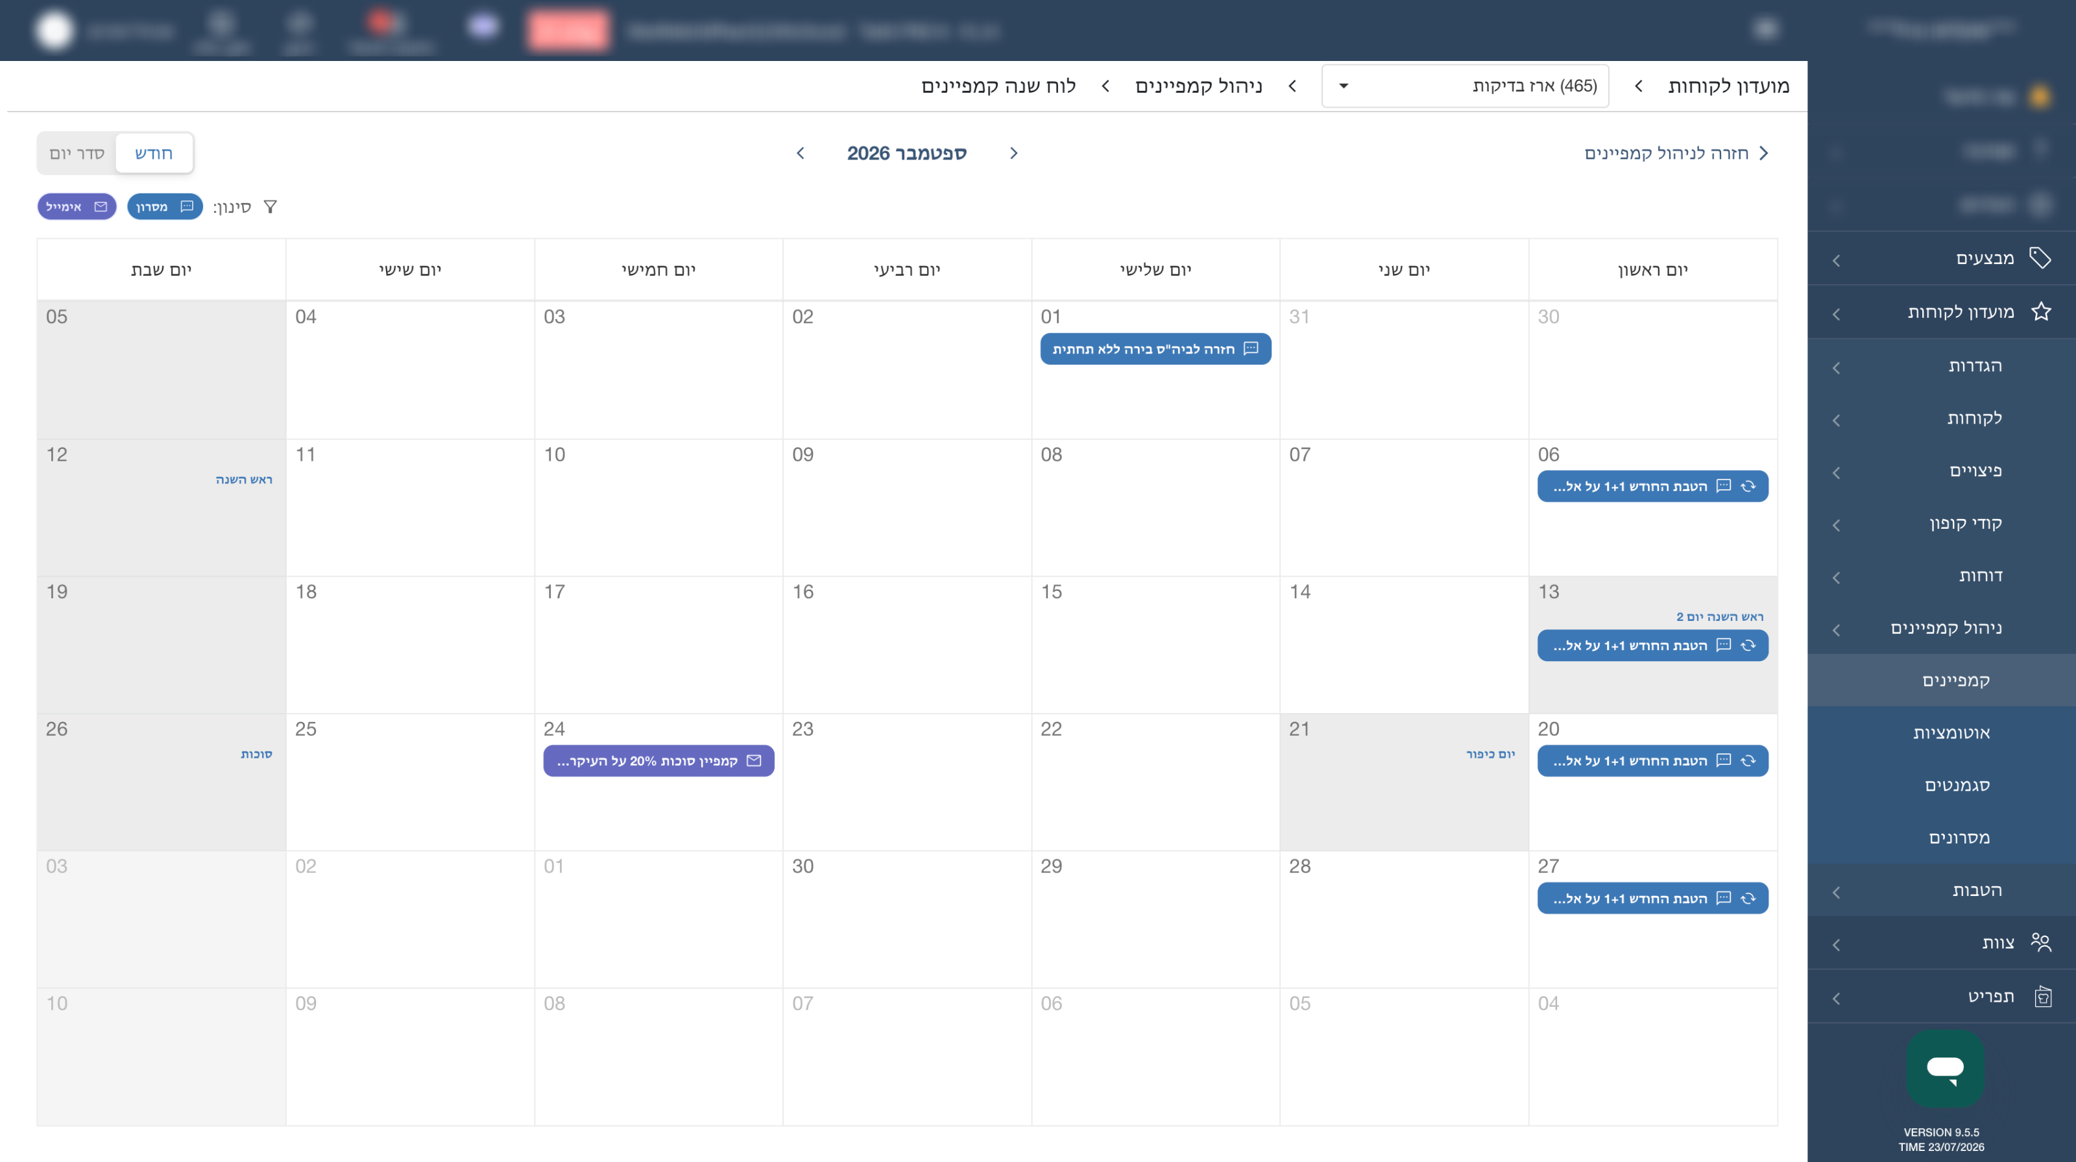Click recurrence icon on day 20 campaign
Screen dimensions: 2076x1162
click(1748, 760)
